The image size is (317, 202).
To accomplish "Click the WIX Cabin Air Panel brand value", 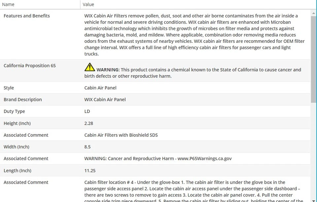I will pos(105,100).
